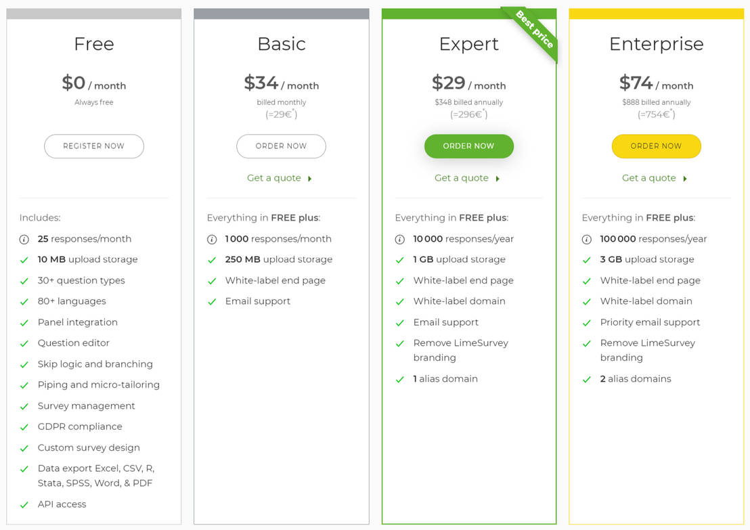Click checkmark beside 250 MB upload storage
This screenshot has width=750, height=530.
(212, 260)
